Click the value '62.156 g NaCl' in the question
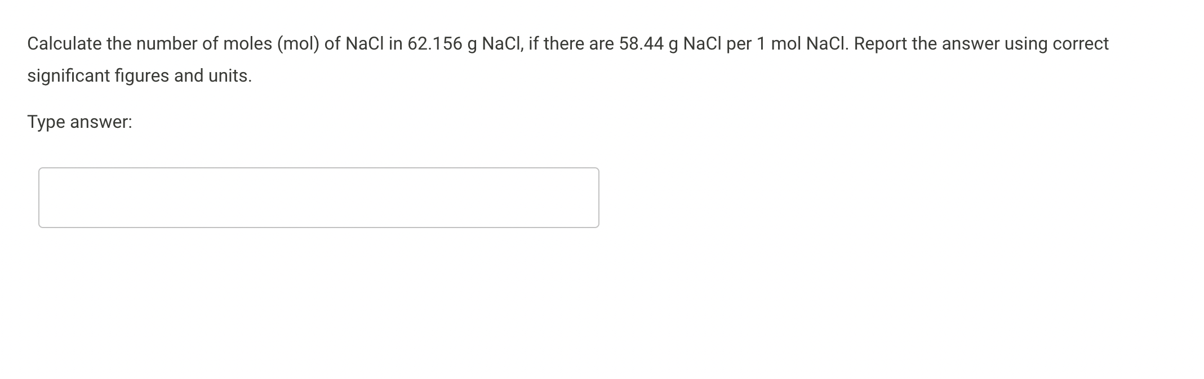The image size is (1204, 379). (x=465, y=42)
